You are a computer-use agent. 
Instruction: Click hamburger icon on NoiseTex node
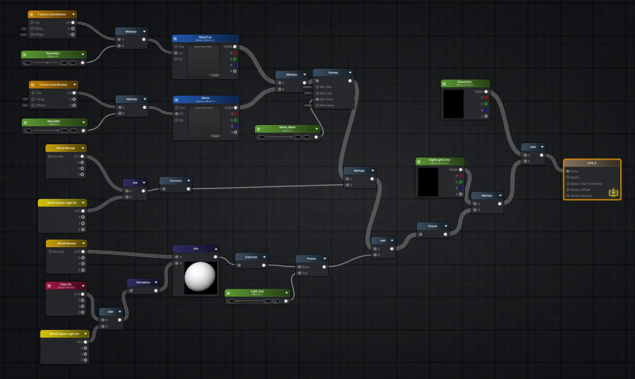(x=176, y=38)
